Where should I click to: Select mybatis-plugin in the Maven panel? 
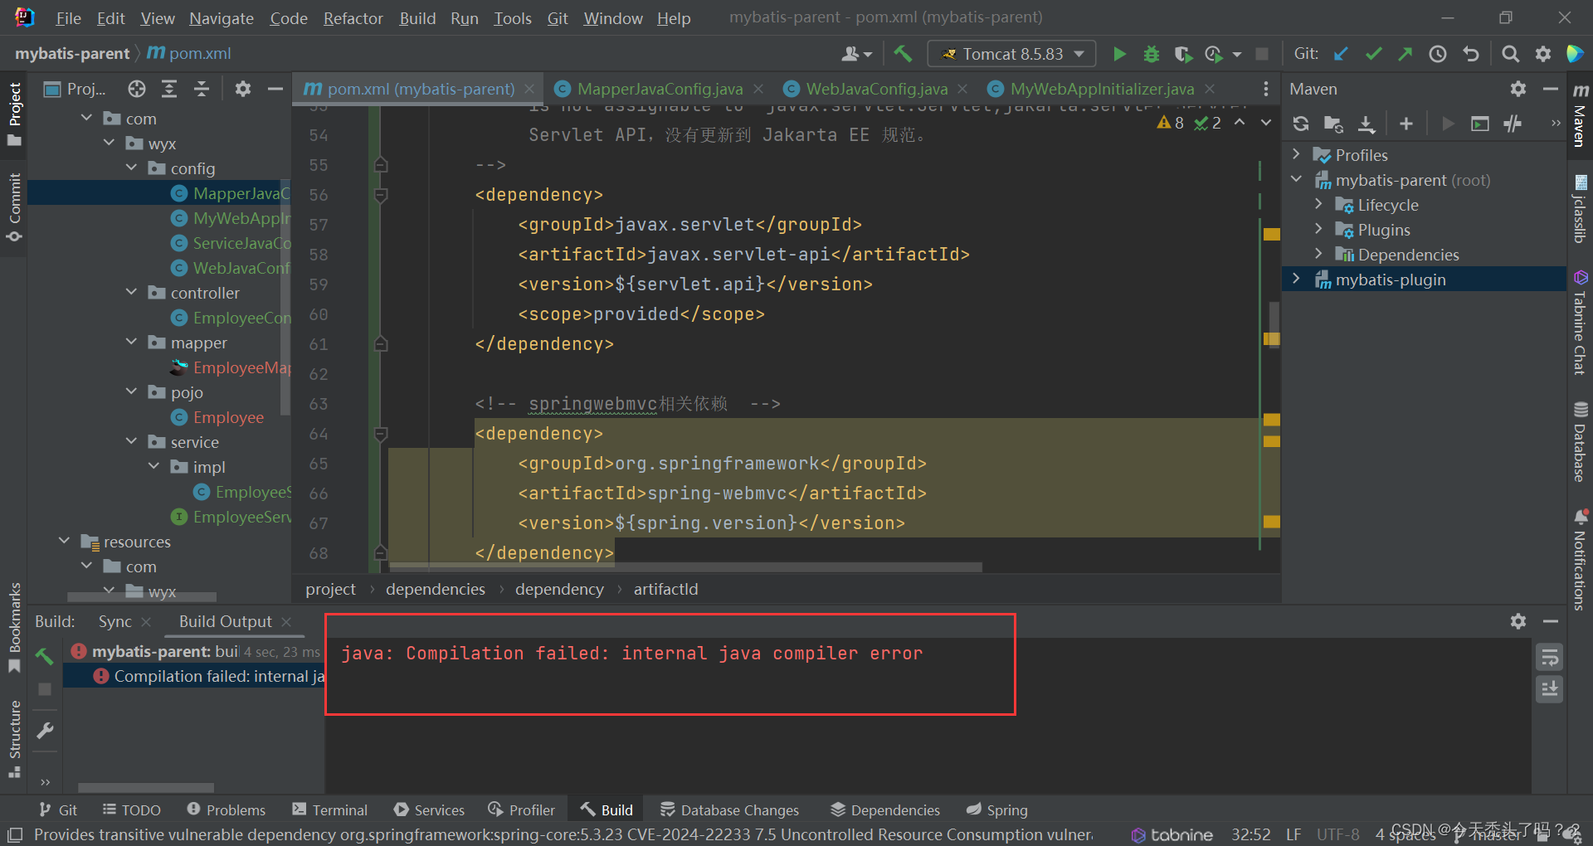point(1391,280)
